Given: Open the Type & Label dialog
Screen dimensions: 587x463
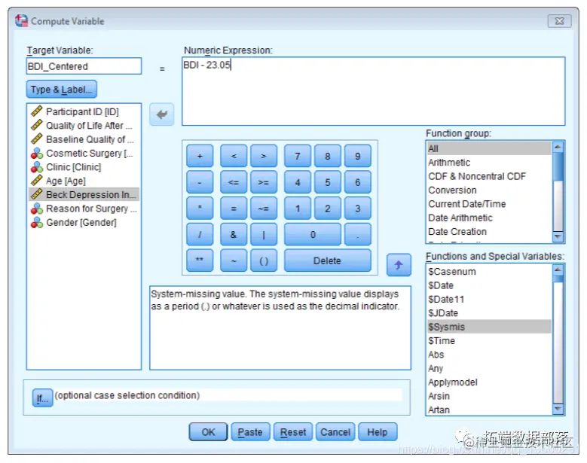Looking at the screenshot, I should [61, 90].
